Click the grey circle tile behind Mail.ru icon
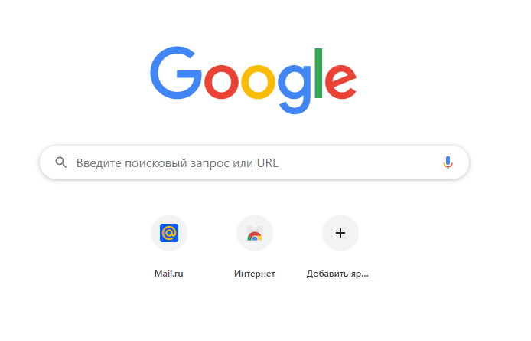This screenshot has width=531, height=341. click(169, 233)
